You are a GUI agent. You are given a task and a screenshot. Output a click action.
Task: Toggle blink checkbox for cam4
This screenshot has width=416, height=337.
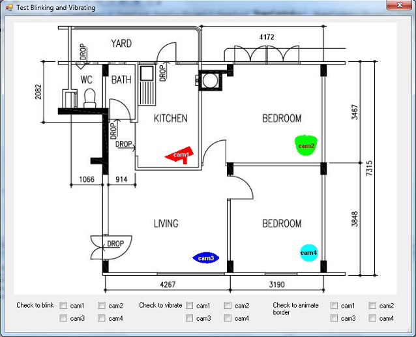102,318
